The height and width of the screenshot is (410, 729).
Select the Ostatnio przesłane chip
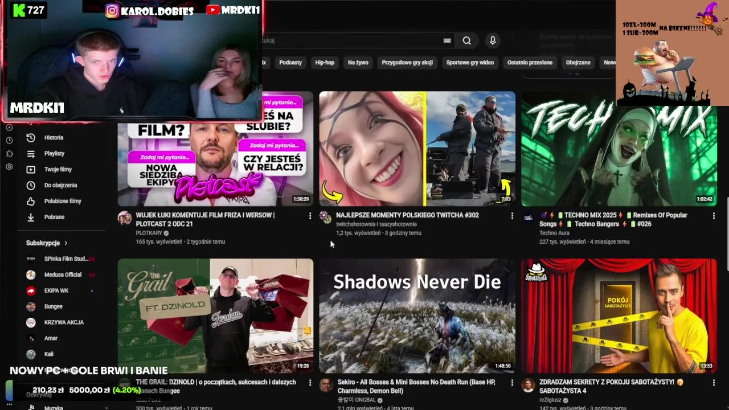[x=530, y=63]
